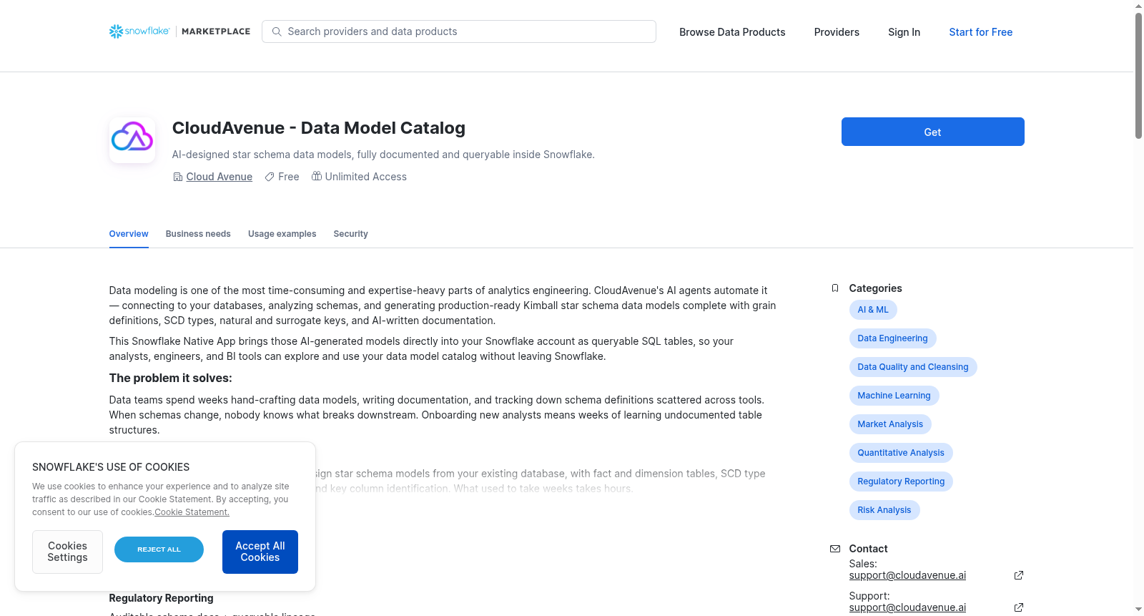Click the Free price tag icon
This screenshot has height=616, width=1144.
click(x=270, y=177)
